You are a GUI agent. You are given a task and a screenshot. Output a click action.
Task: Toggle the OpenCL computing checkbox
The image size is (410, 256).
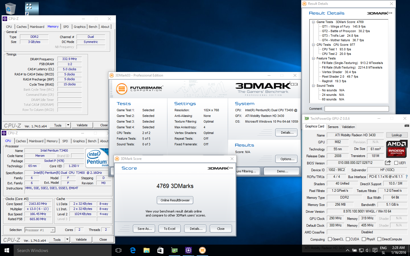tap(330, 239)
